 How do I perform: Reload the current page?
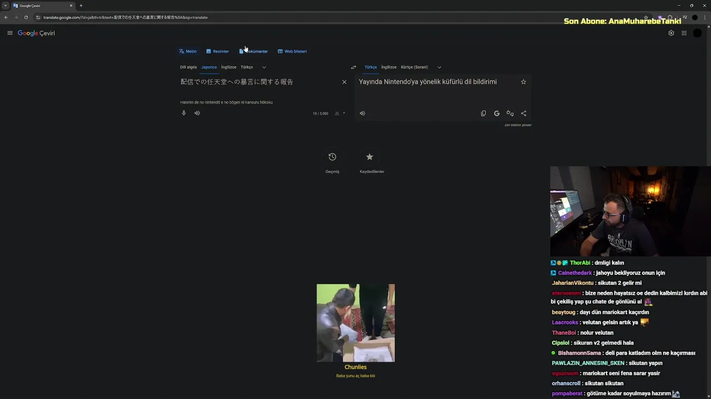tap(26, 17)
